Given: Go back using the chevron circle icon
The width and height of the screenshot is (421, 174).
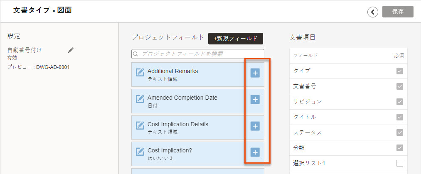Looking at the screenshot, I should pyautogui.click(x=373, y=12).
